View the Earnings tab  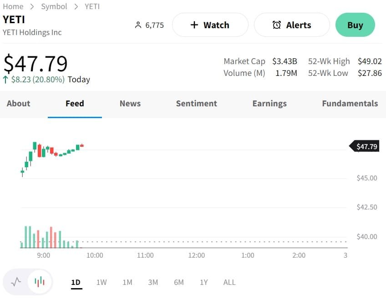click(x=269, y=104)
